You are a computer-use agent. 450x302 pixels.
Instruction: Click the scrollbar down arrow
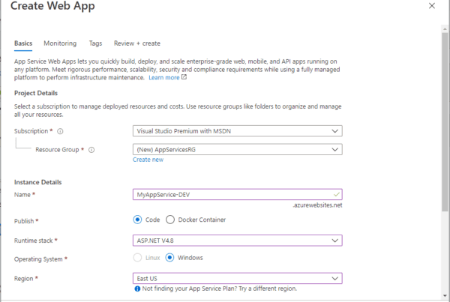(445, 296)
